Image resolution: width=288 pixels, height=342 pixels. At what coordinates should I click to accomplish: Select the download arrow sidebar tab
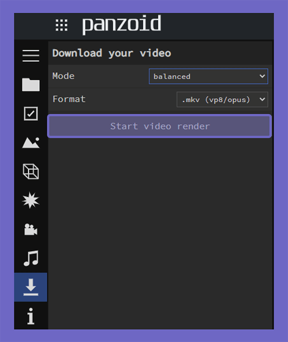tap(30, 287)
